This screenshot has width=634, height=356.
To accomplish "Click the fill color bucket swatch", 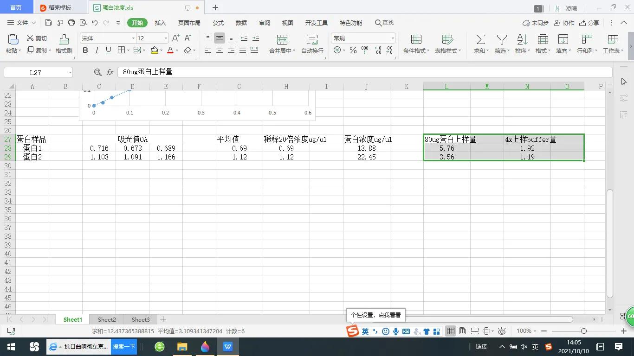I will pos(155,50).
